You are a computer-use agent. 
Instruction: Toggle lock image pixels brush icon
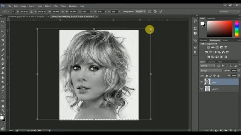(x=211, y=76)
